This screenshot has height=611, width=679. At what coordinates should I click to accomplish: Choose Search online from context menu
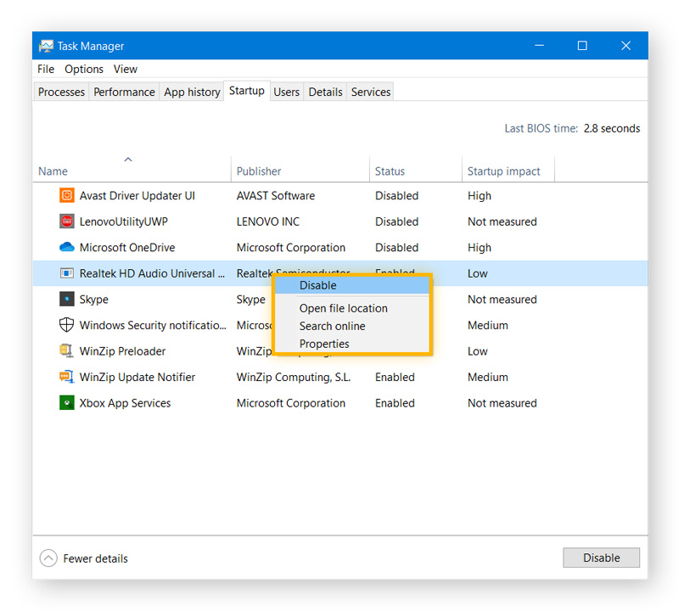point(332,327)
